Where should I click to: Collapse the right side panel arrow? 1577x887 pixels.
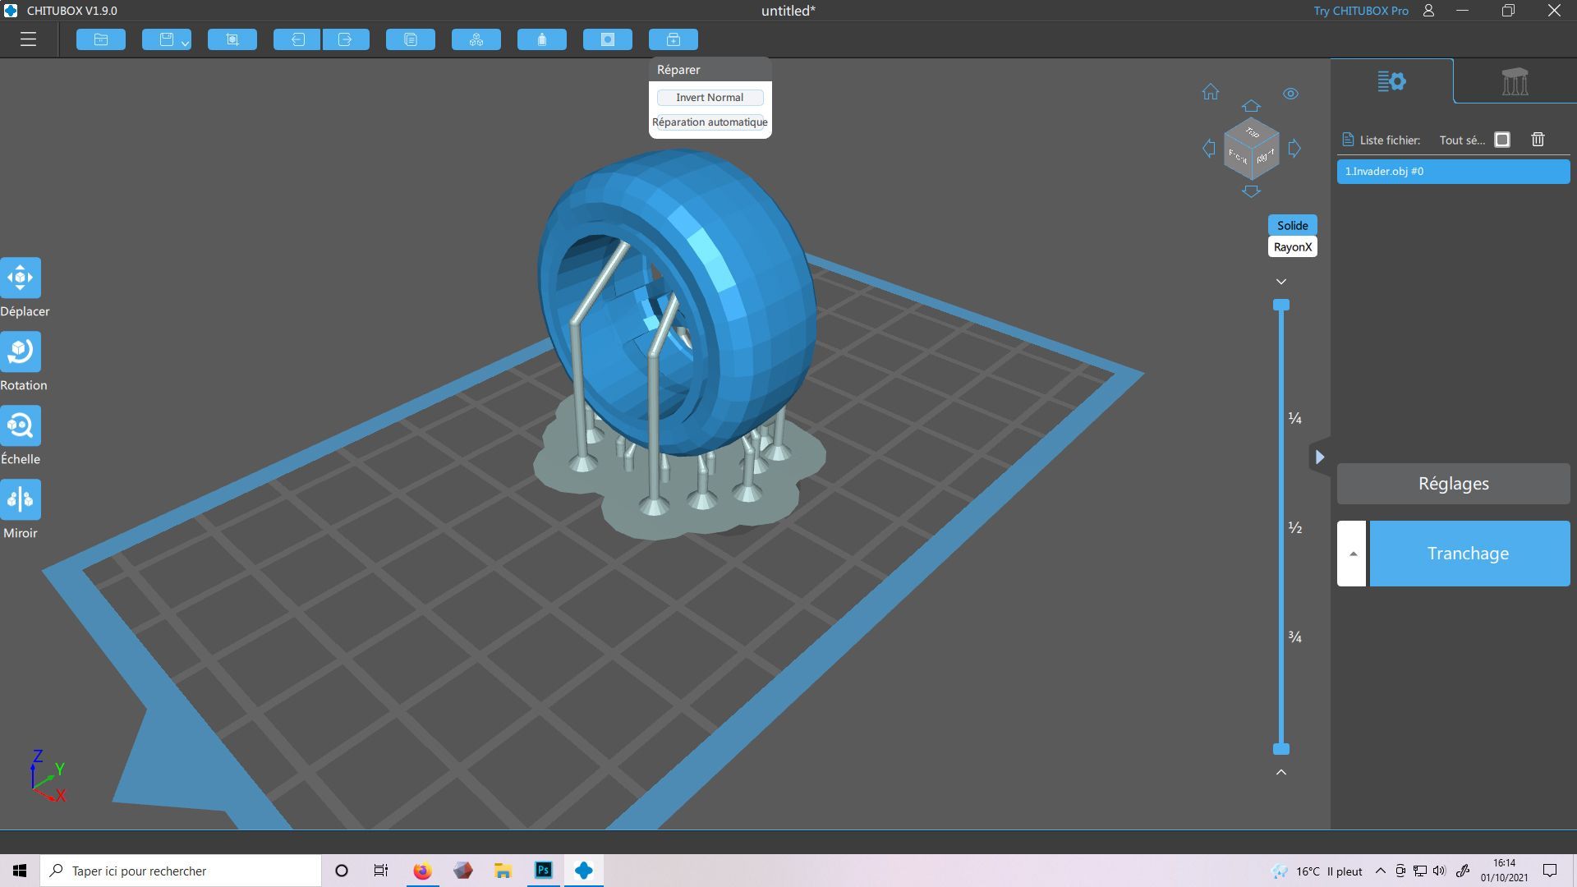point(1319,457)
